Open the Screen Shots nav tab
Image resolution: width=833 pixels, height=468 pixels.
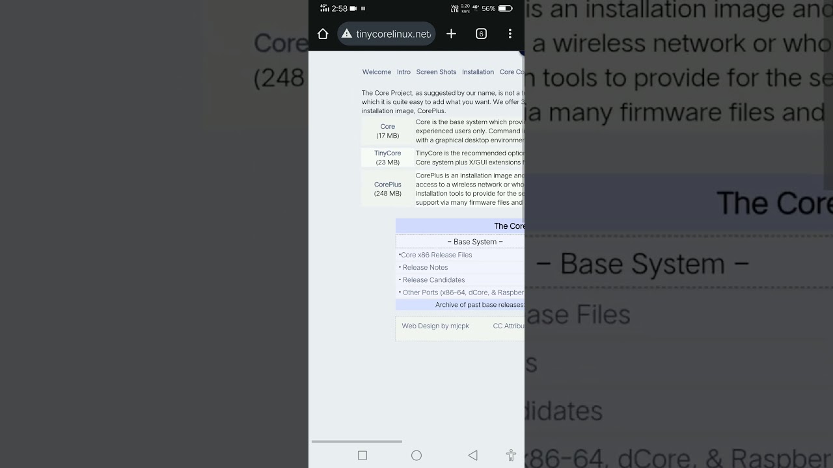pyautogui.click(x=436, y=72)
